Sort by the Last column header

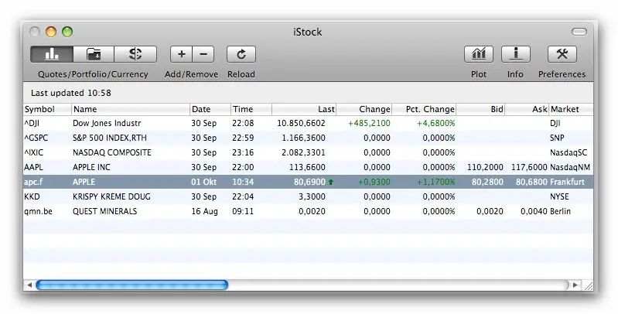tap(304, 109)
